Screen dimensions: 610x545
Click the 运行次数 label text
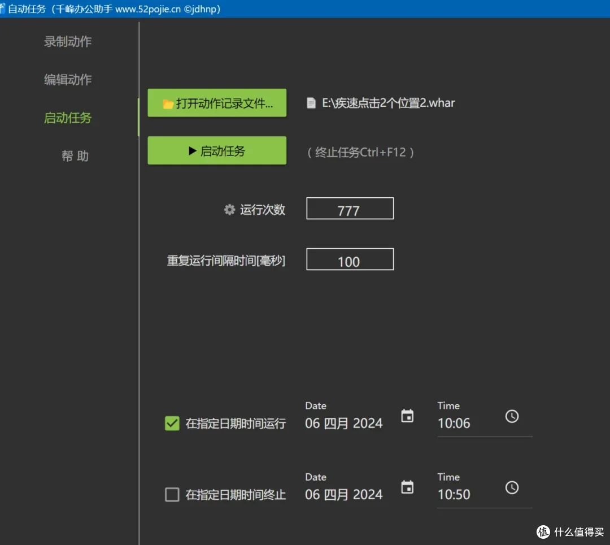(263, 210)
